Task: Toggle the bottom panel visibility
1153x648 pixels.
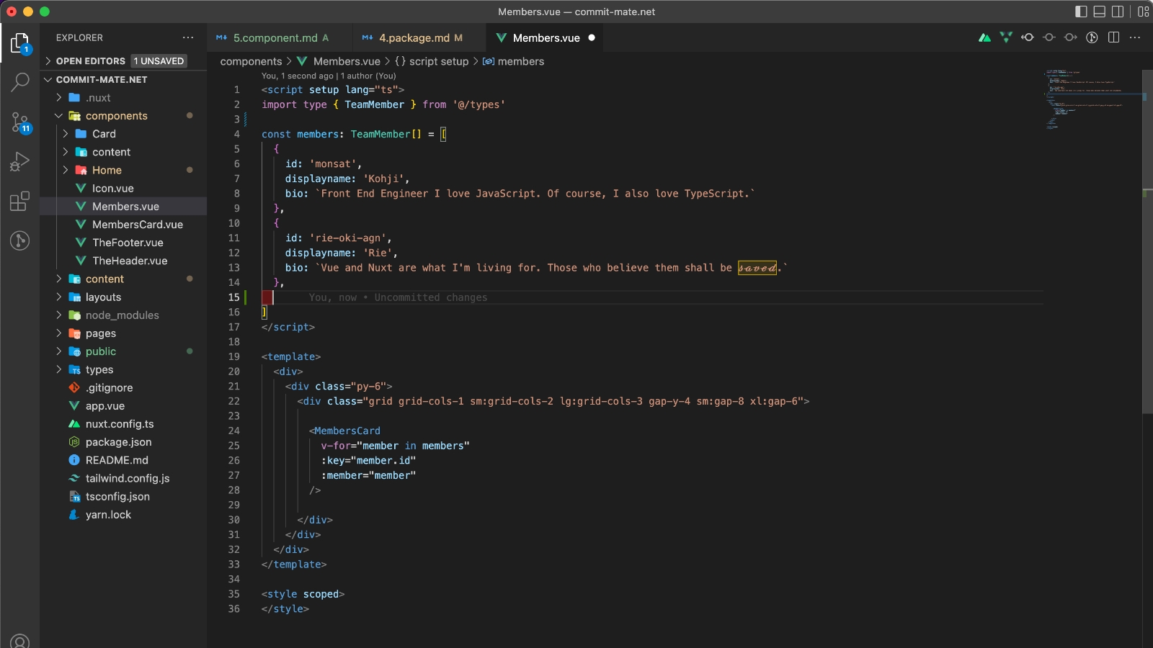Action: coord(1100,12)
